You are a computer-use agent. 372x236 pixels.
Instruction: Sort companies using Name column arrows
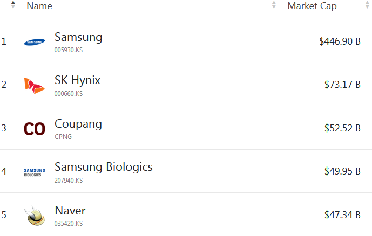click(274, 5)
